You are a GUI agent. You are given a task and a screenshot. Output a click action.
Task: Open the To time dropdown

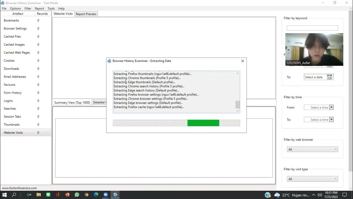[331, 120]
